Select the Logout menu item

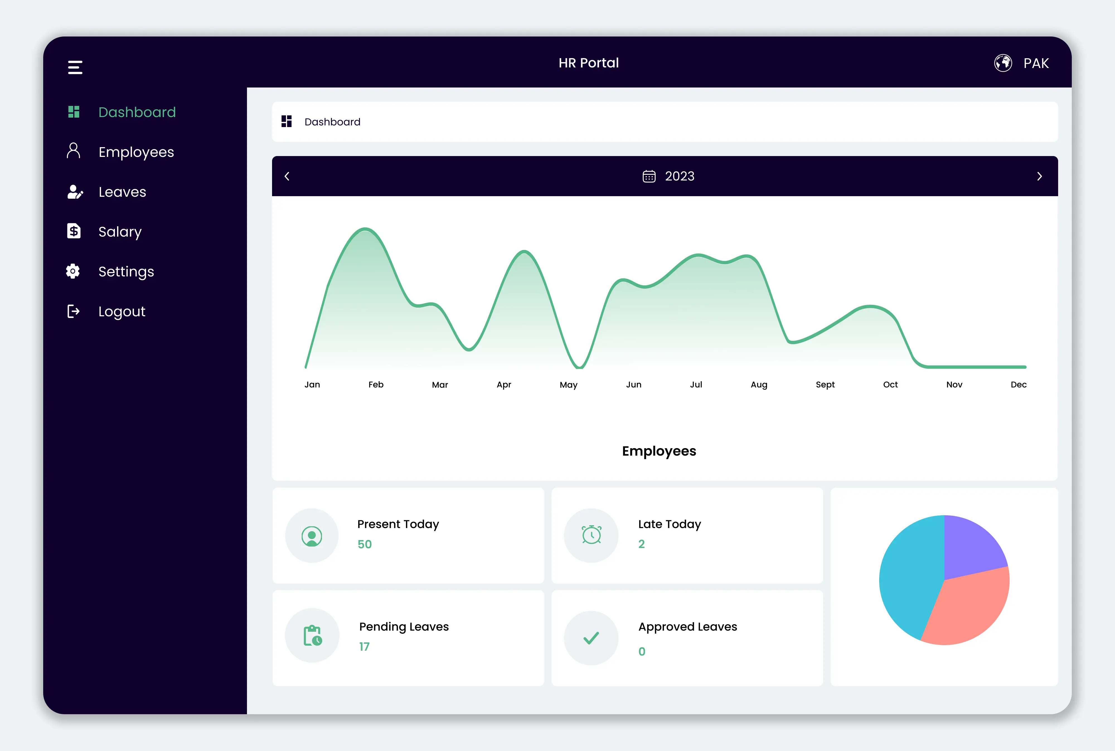click(122, 312)
